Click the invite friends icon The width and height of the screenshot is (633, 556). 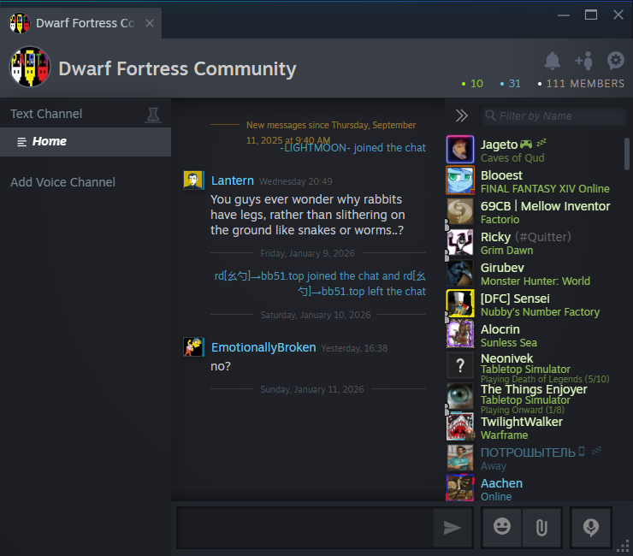coord(584,61)
